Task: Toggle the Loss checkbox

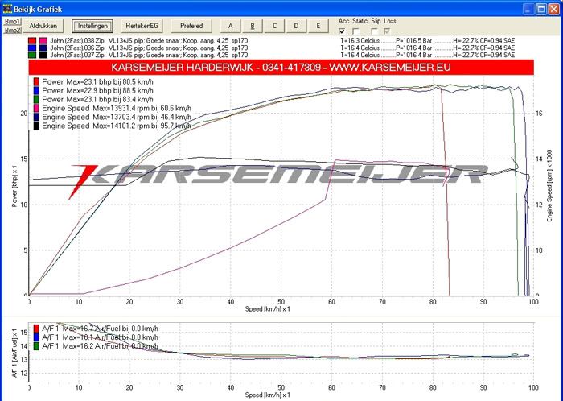Action: (388, 31)
